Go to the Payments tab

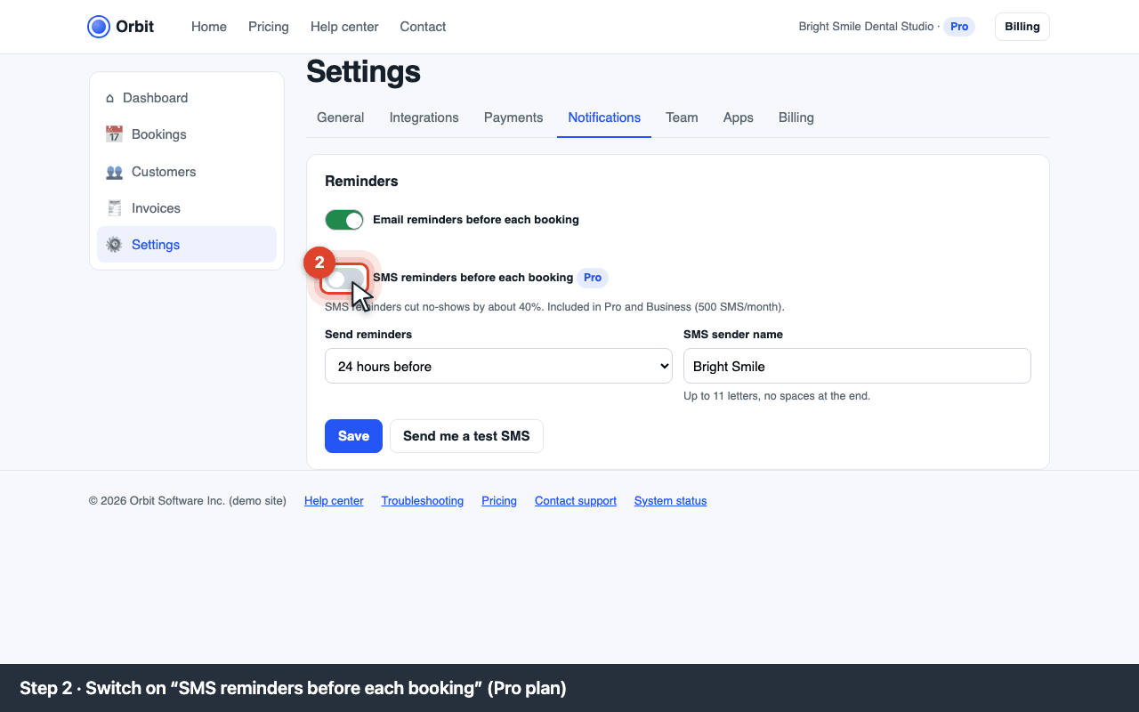click(513, 117)
